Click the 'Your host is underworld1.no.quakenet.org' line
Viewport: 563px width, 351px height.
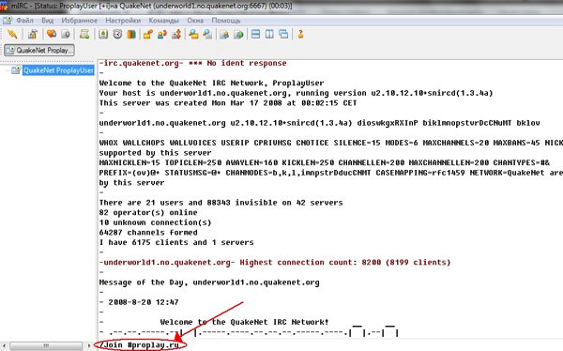click(x=296, y=93)
